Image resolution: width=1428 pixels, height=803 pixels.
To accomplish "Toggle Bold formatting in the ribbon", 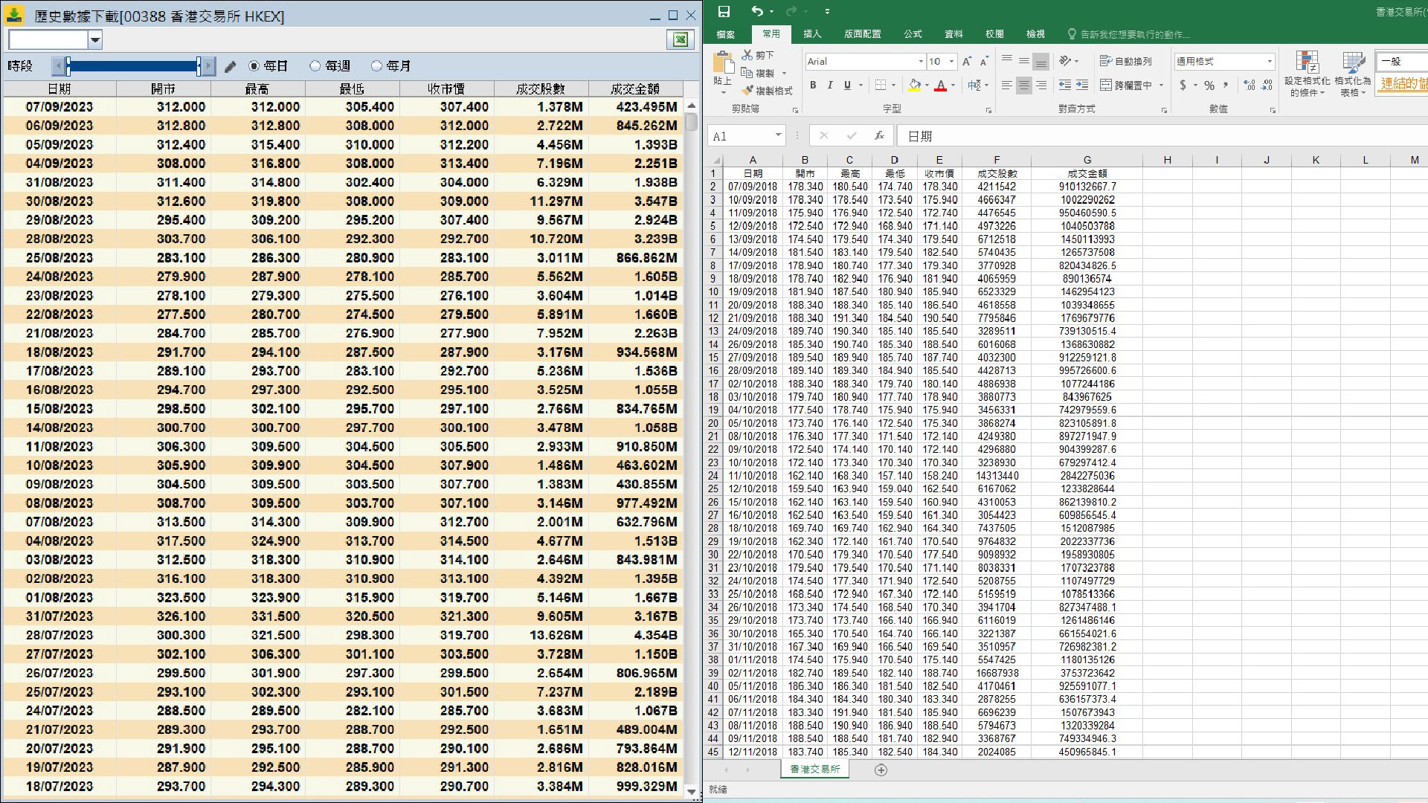I will pyautogui.click(x=813, y=86).
